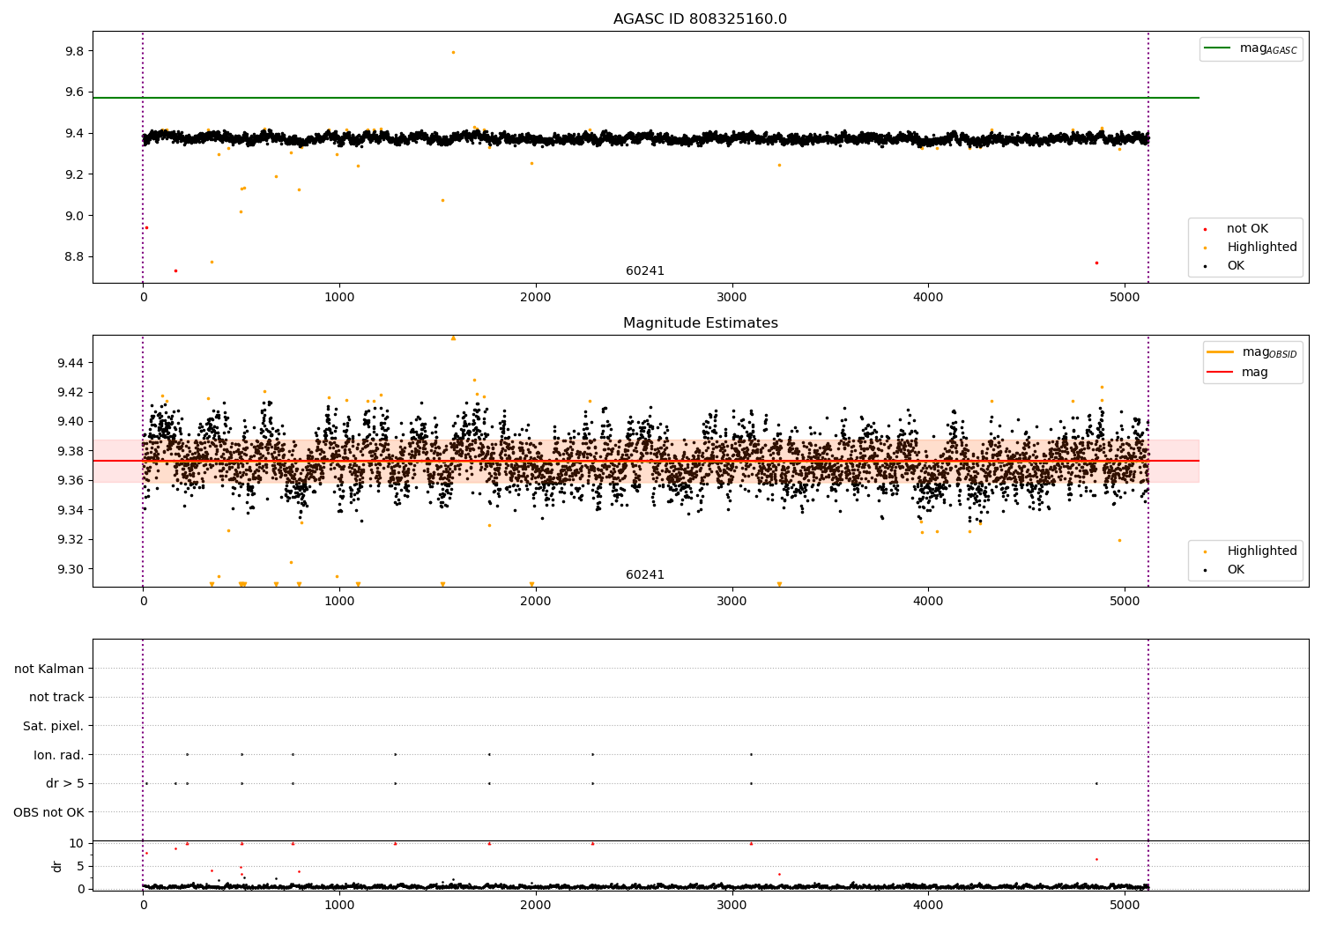Click the 'dr > 5' y-axis label
This screenshot has width=1322, height=925.
click(64, 783)
